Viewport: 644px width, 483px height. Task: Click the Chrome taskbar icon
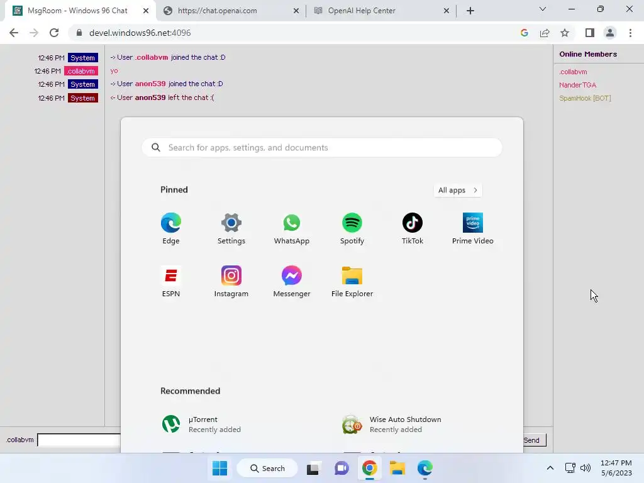coord(370,468)
